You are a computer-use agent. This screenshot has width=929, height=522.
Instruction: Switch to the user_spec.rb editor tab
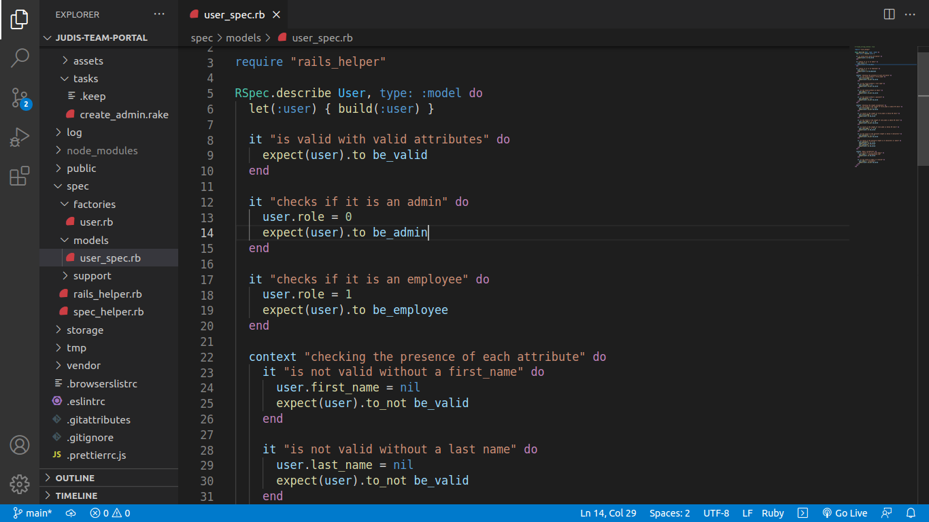click(x=234, y=15)
